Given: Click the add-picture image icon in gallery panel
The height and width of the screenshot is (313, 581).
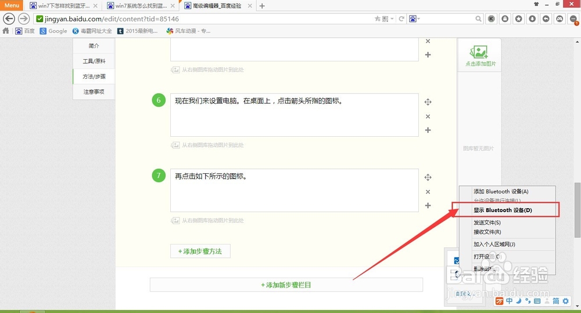Looking at the screenshot, I should coord(479,52).
